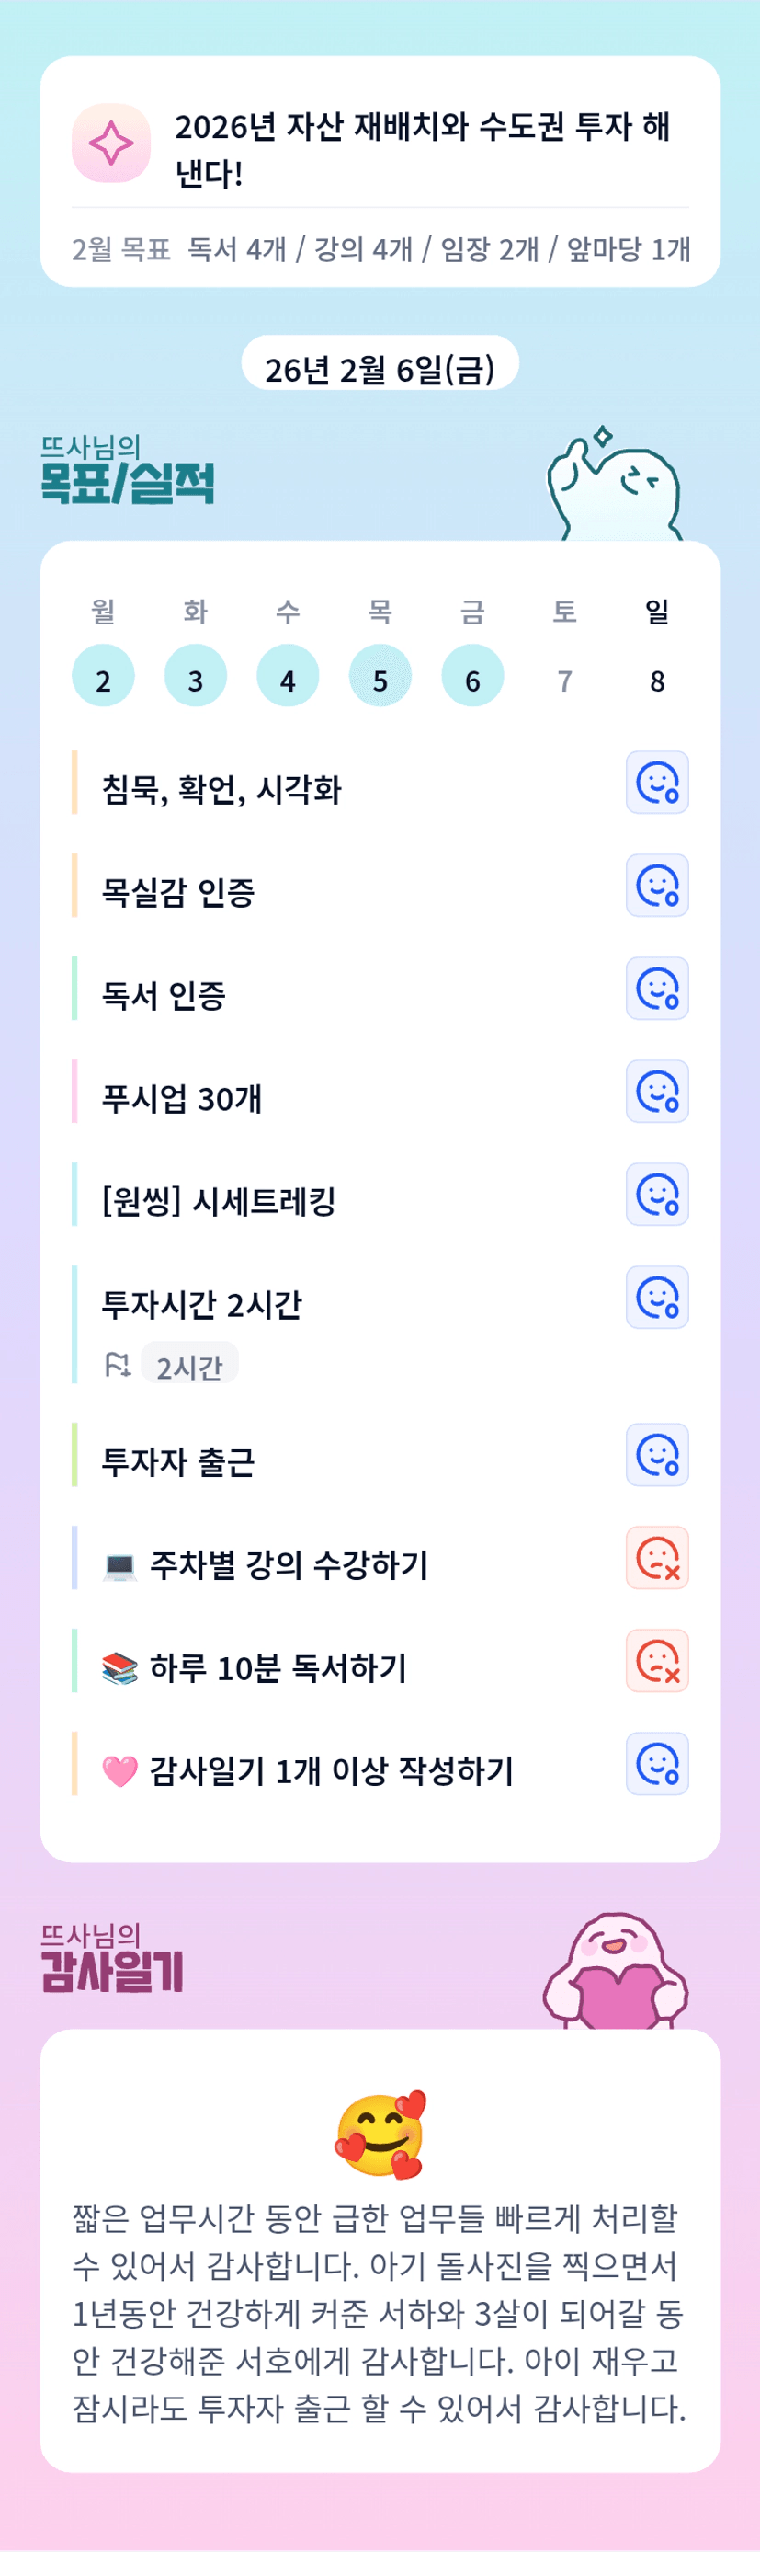This screenshot has width=760, height=2553.
Task: Click the books emoji beside 하루 10분 독서하기
Action: tap(119, 1669)
